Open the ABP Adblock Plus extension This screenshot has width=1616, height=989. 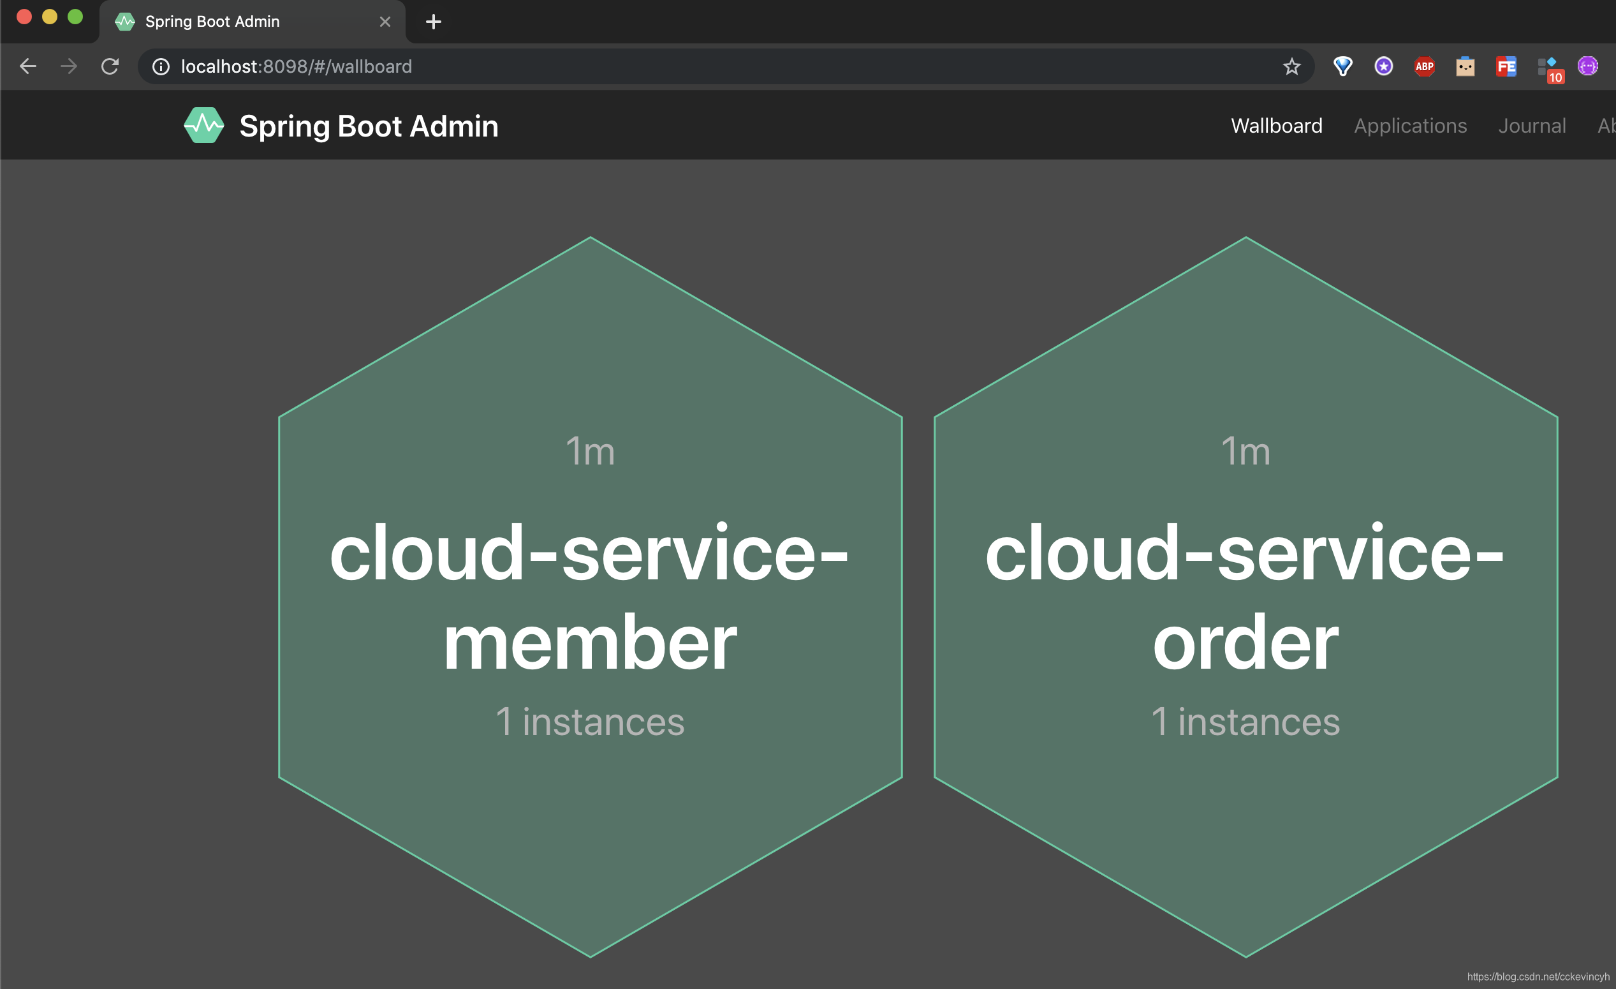tap(1424, 66)
